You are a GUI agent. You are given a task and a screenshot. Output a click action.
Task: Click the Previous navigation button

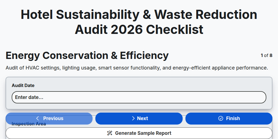[49, 118]
